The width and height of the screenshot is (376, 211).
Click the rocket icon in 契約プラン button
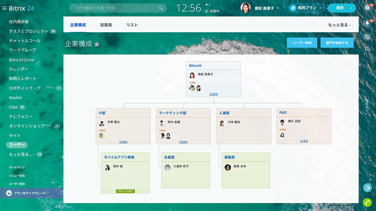293,8
